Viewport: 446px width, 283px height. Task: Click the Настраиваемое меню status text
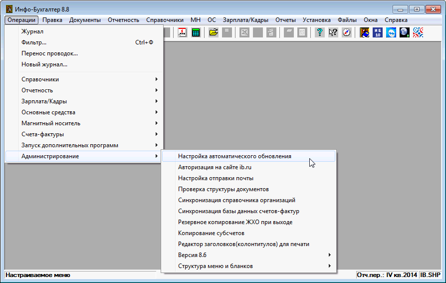coord(38,275)
